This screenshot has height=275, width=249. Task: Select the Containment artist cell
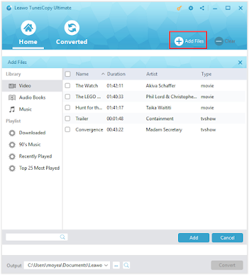160,119
